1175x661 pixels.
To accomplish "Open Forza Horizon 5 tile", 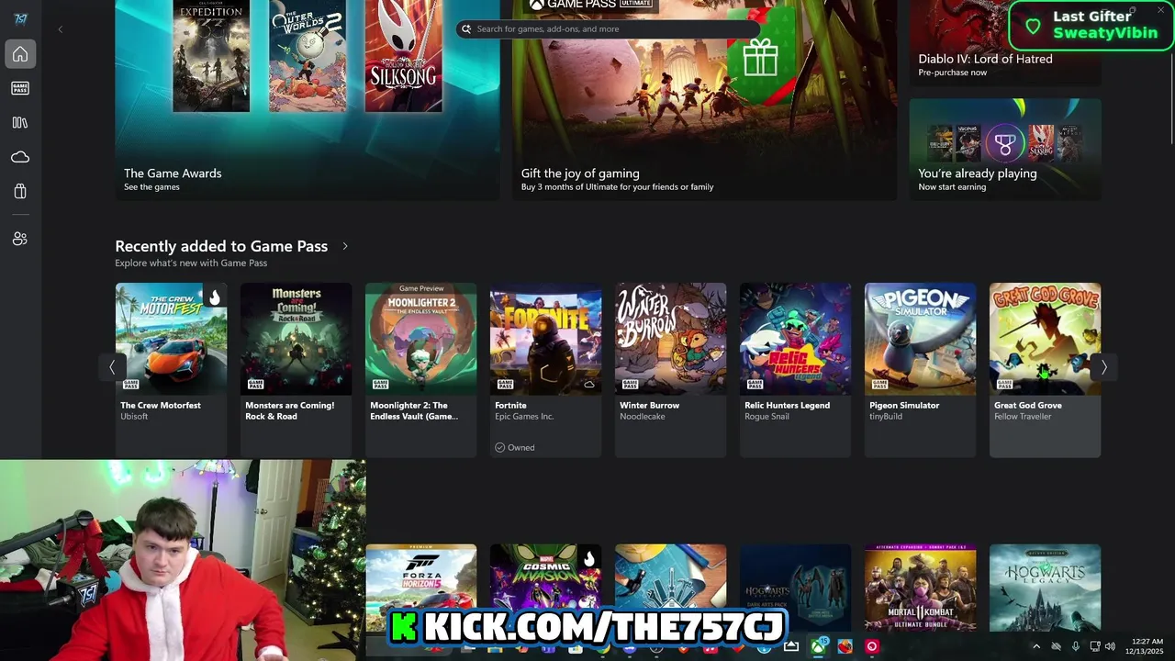I will (420, 588).
